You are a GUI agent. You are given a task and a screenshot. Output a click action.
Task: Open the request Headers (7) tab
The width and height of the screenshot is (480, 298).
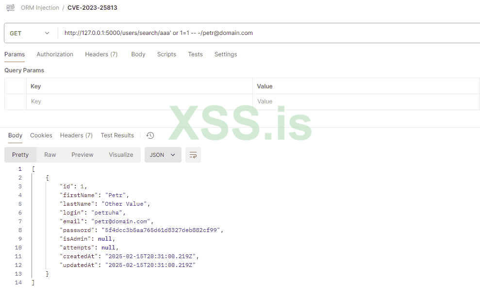pos(101,54)
